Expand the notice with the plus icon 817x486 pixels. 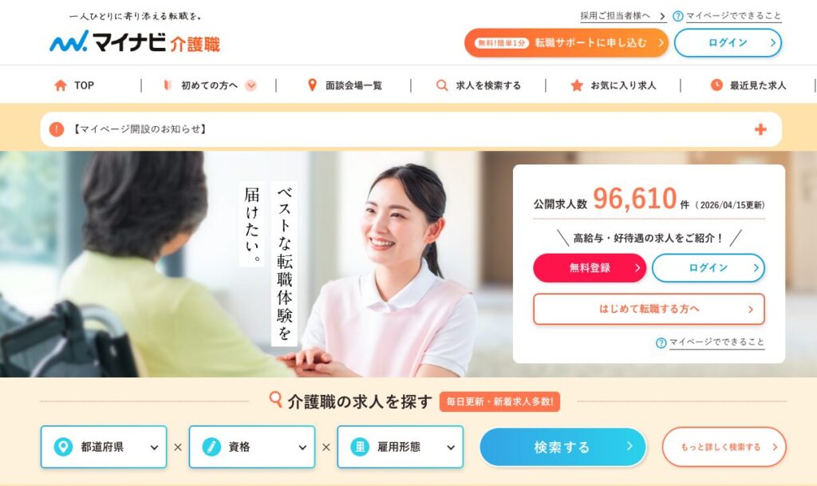point(760,129)
